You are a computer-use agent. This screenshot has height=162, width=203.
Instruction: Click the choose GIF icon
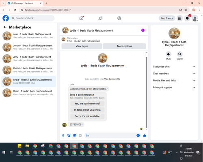[80, 135]
